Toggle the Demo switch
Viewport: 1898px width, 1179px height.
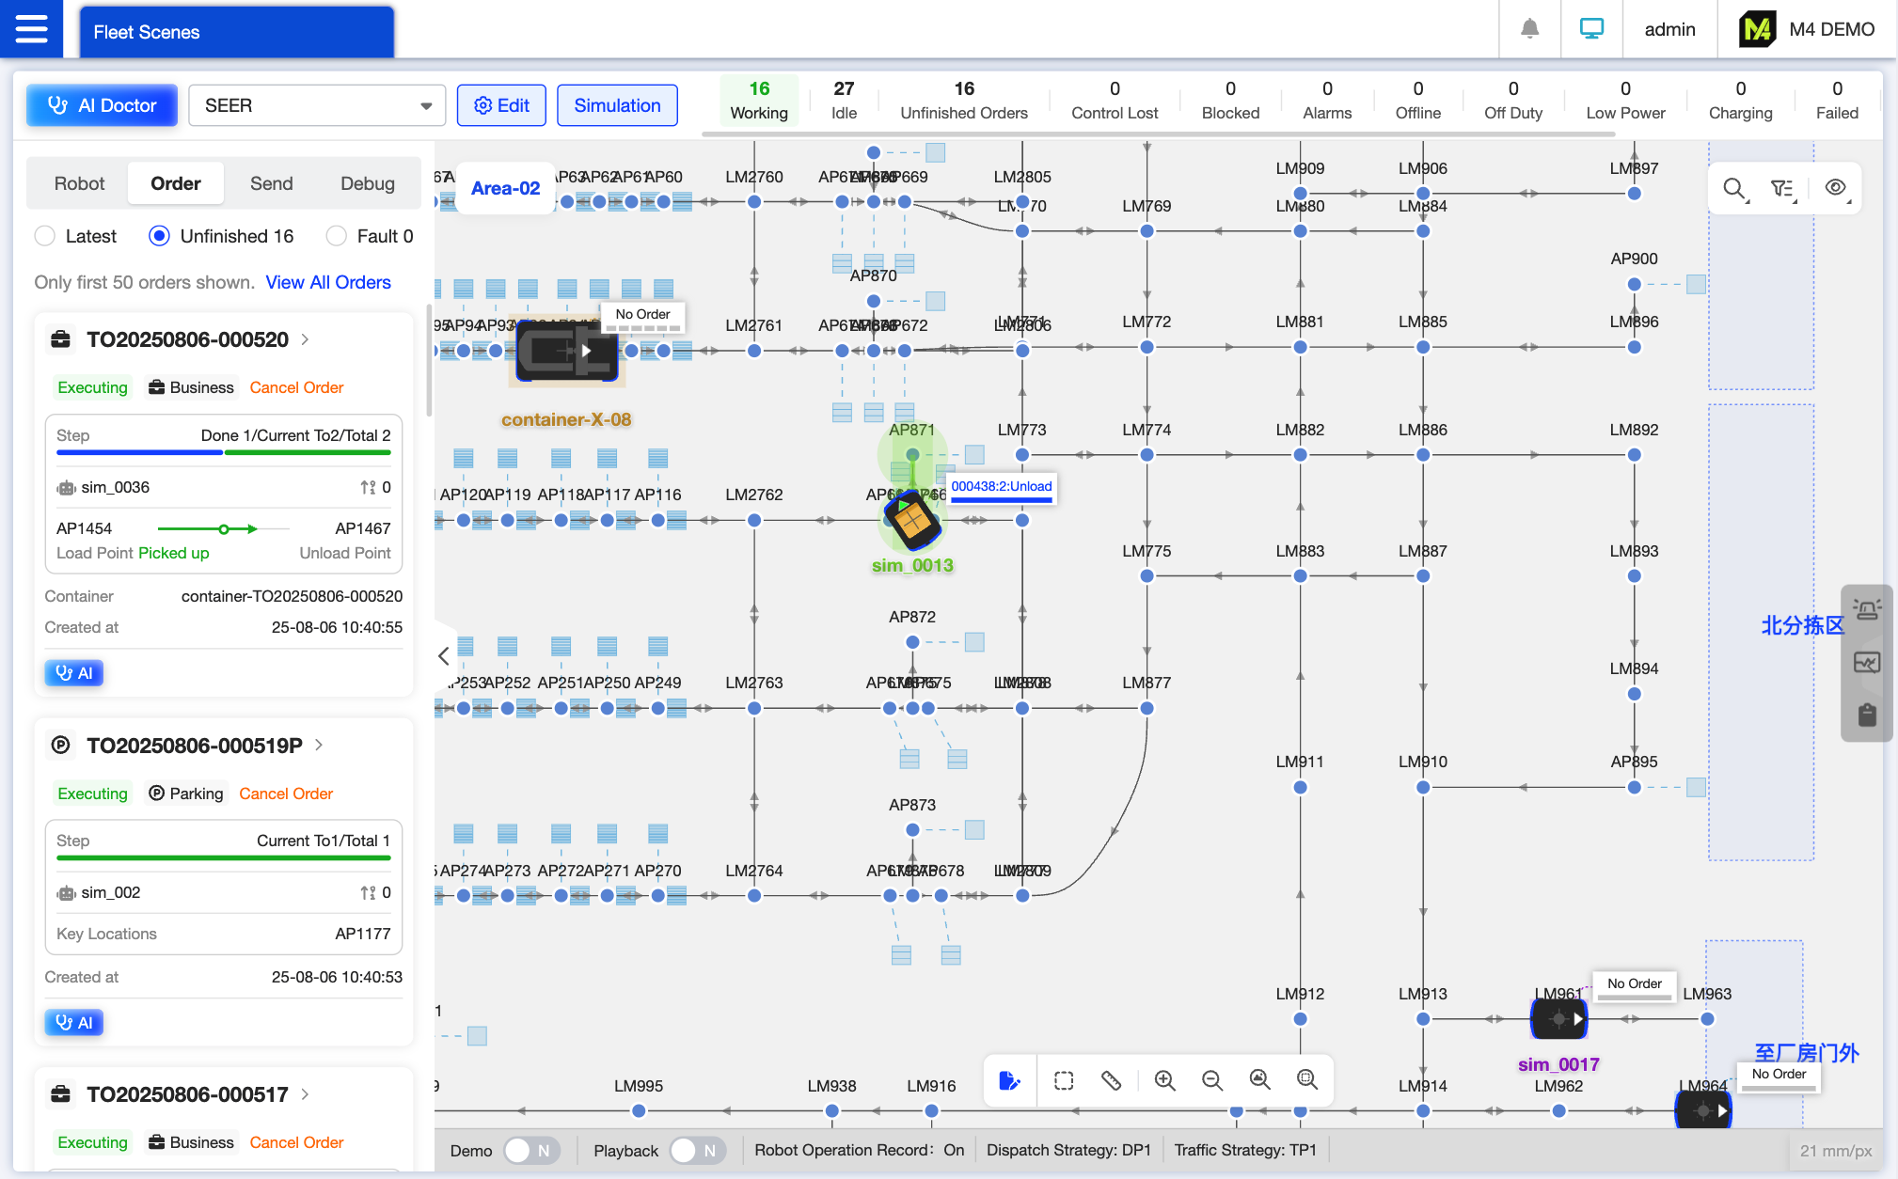click(531, 1151)
